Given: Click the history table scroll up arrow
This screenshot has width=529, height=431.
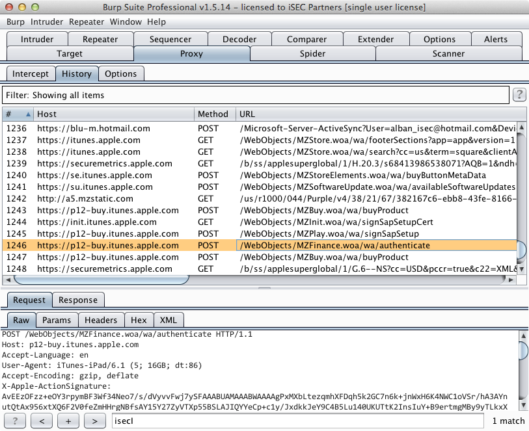Looking at the screenshot, I should pyautogui.click(x=522, y=127).
